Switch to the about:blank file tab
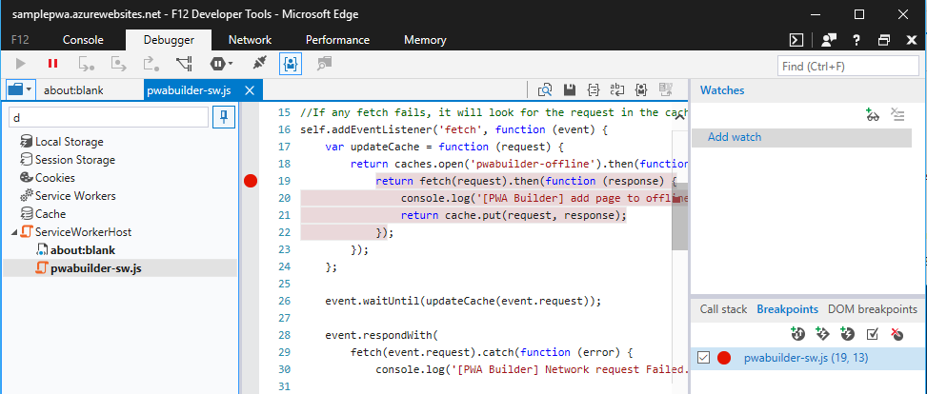The width and height of the screenshot is (927, 394). [73, 90]
